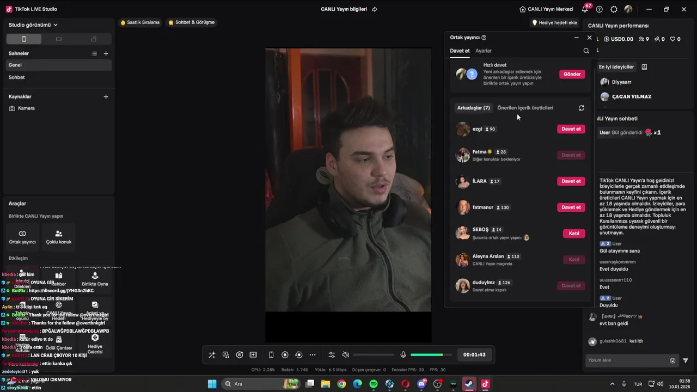Viewport: 697px width, 392px height.
Task: Adjust the green microphone volume slider
Action: 431,355
